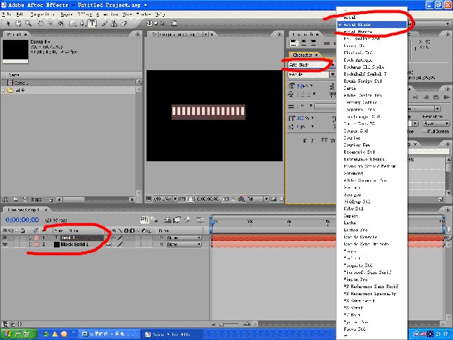
Task: Open the File menu
Action: pos(6,14)
